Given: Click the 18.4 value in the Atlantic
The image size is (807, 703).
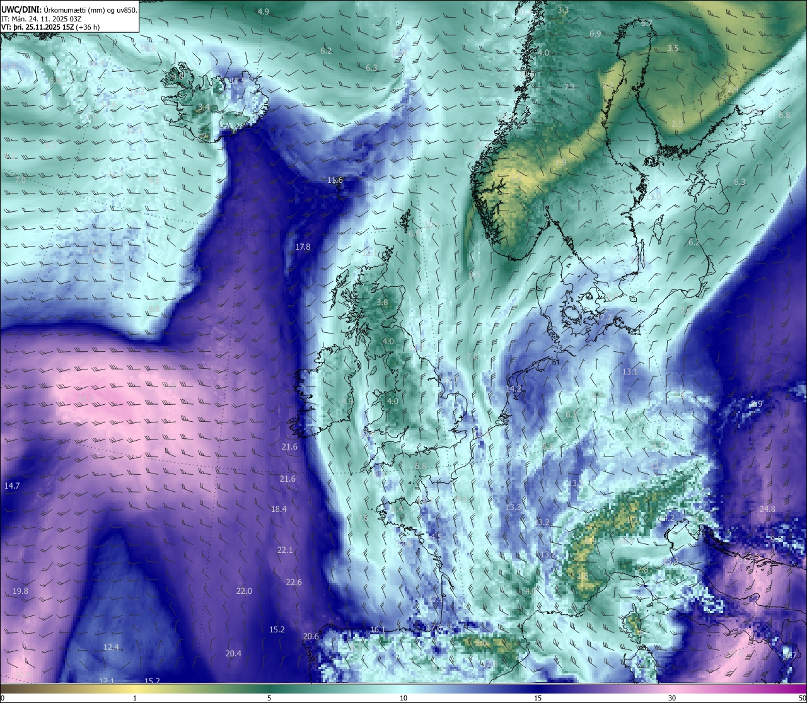Looking at the screenshot, I should coord(279,509).
